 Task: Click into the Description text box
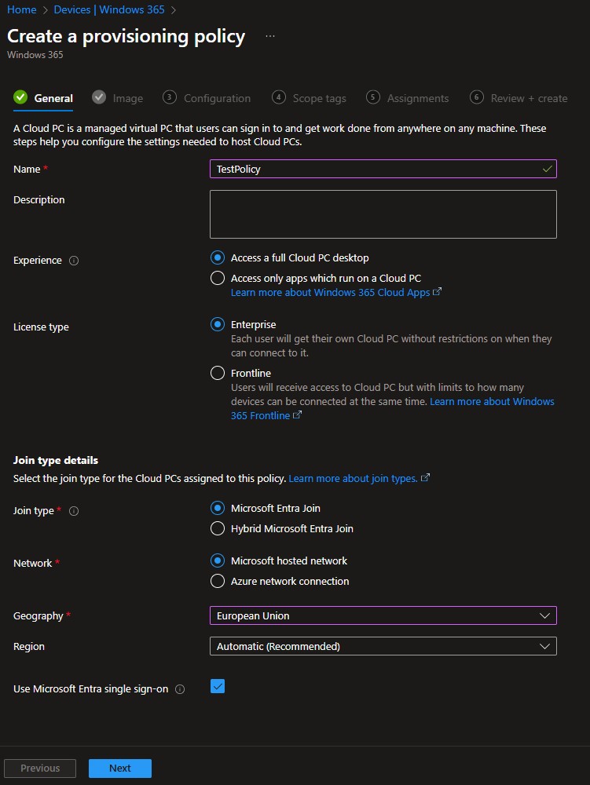point(383,214)
